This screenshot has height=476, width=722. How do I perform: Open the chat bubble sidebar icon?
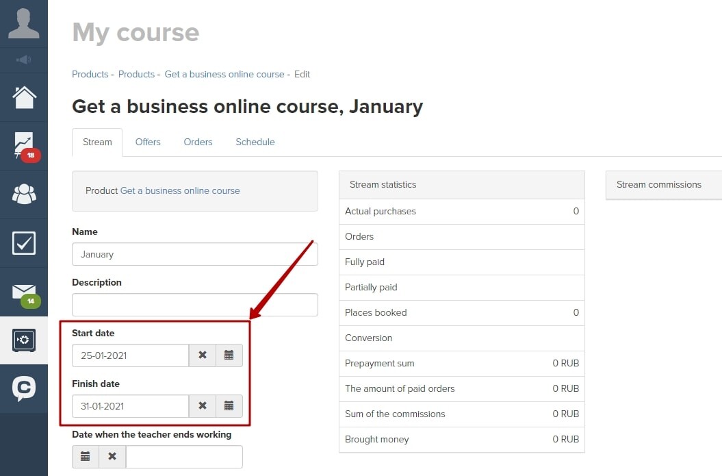24,388
